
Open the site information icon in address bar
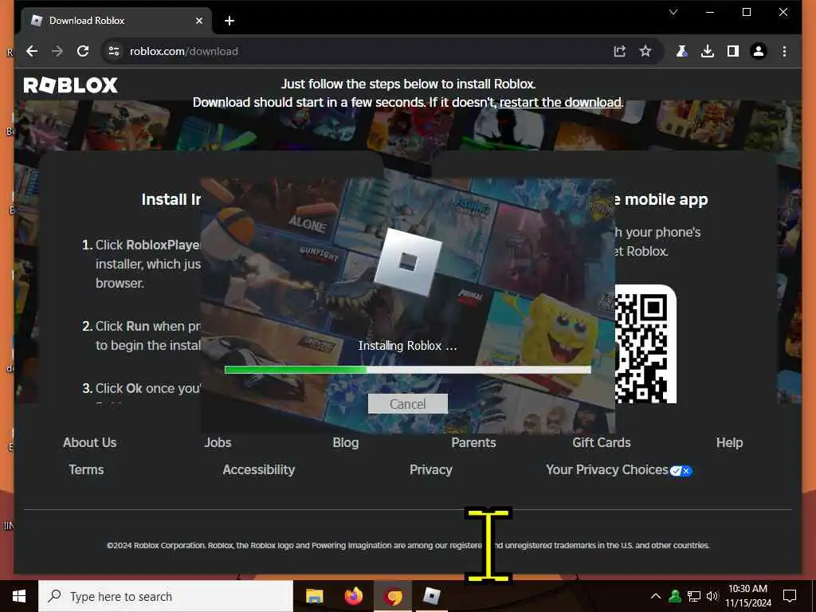114,51
